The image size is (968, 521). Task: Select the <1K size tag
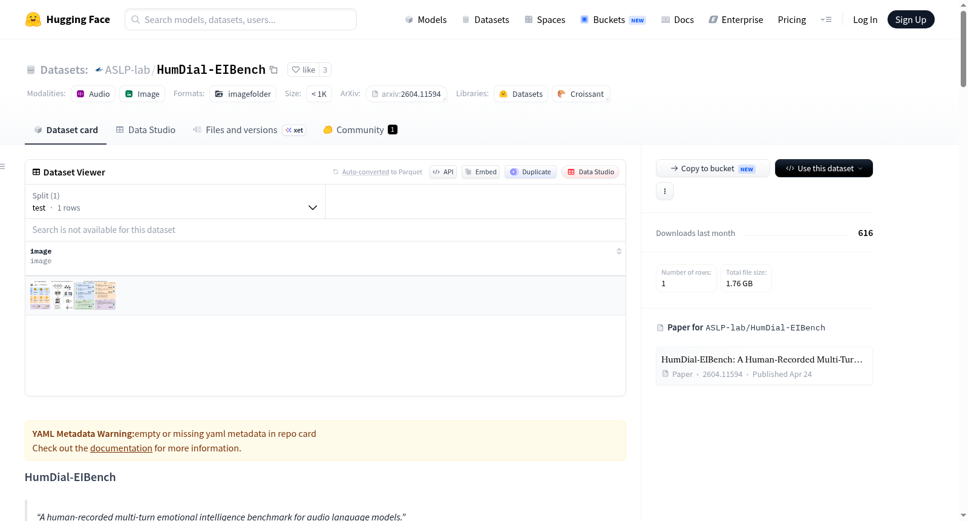click(319, 94)
